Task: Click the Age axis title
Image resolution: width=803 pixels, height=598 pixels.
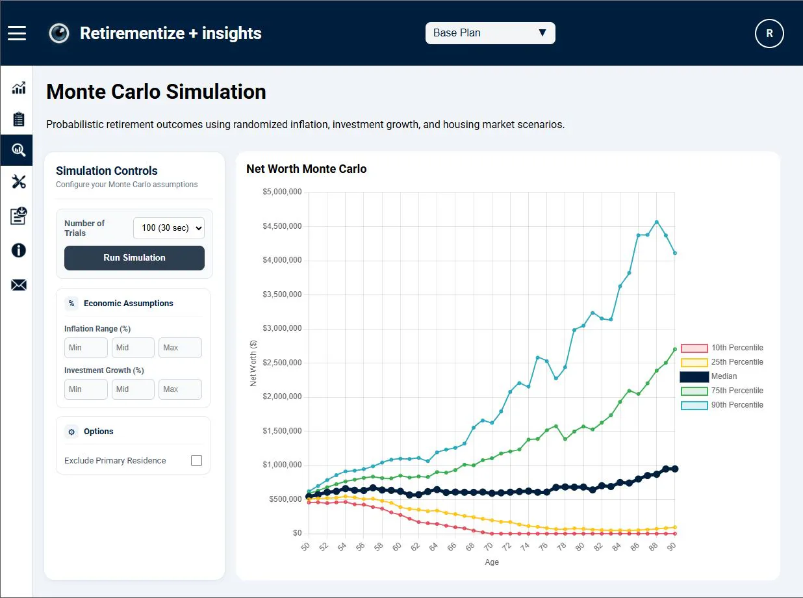Action: [492, 562]
